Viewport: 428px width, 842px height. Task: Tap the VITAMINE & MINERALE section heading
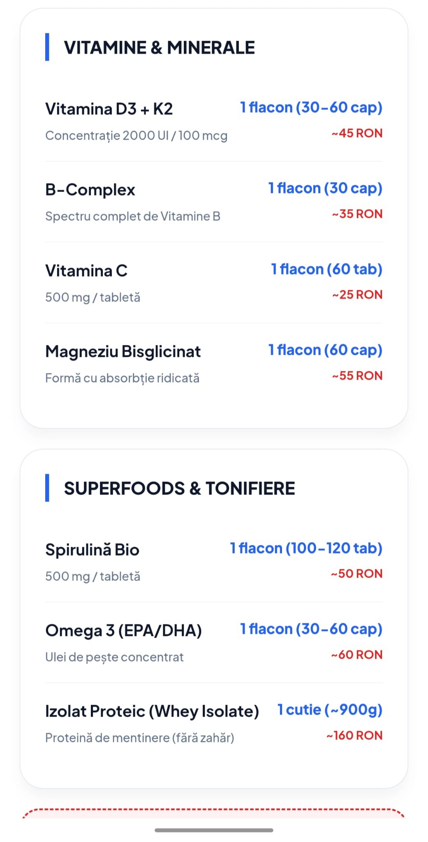[x=159, y=48]
